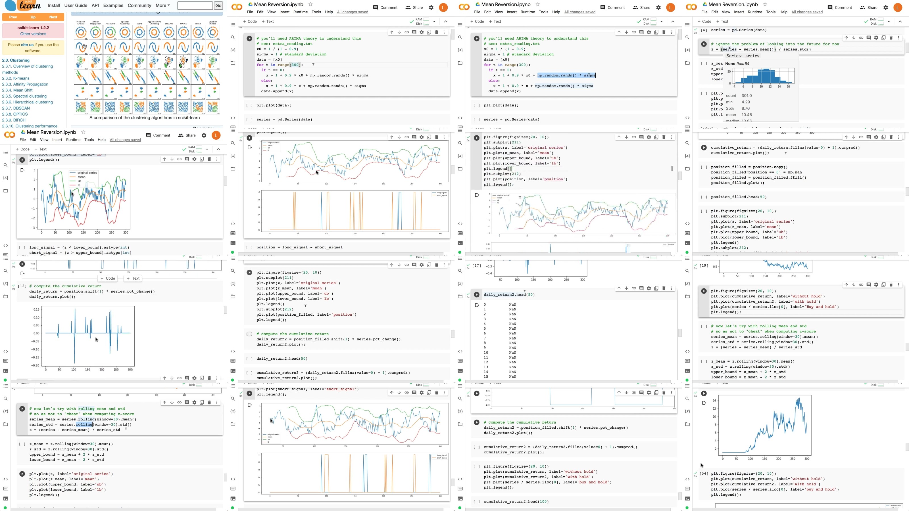Collapse header chevron in Colab below scikit-learn page

pyautogui.click(x=218, y=149)
